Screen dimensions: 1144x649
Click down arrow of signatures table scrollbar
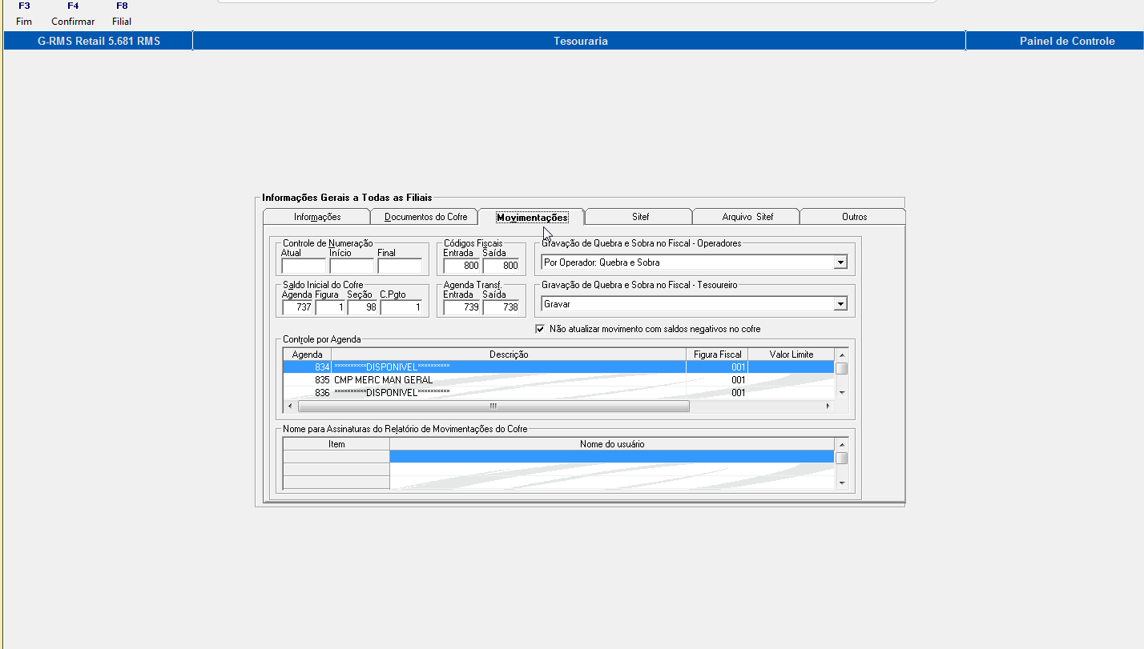pyautogui.click(x=841, y=483)
